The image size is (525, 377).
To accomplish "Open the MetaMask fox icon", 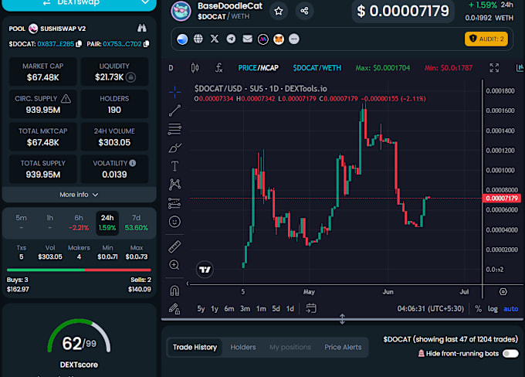I will [x=279, y=39].
